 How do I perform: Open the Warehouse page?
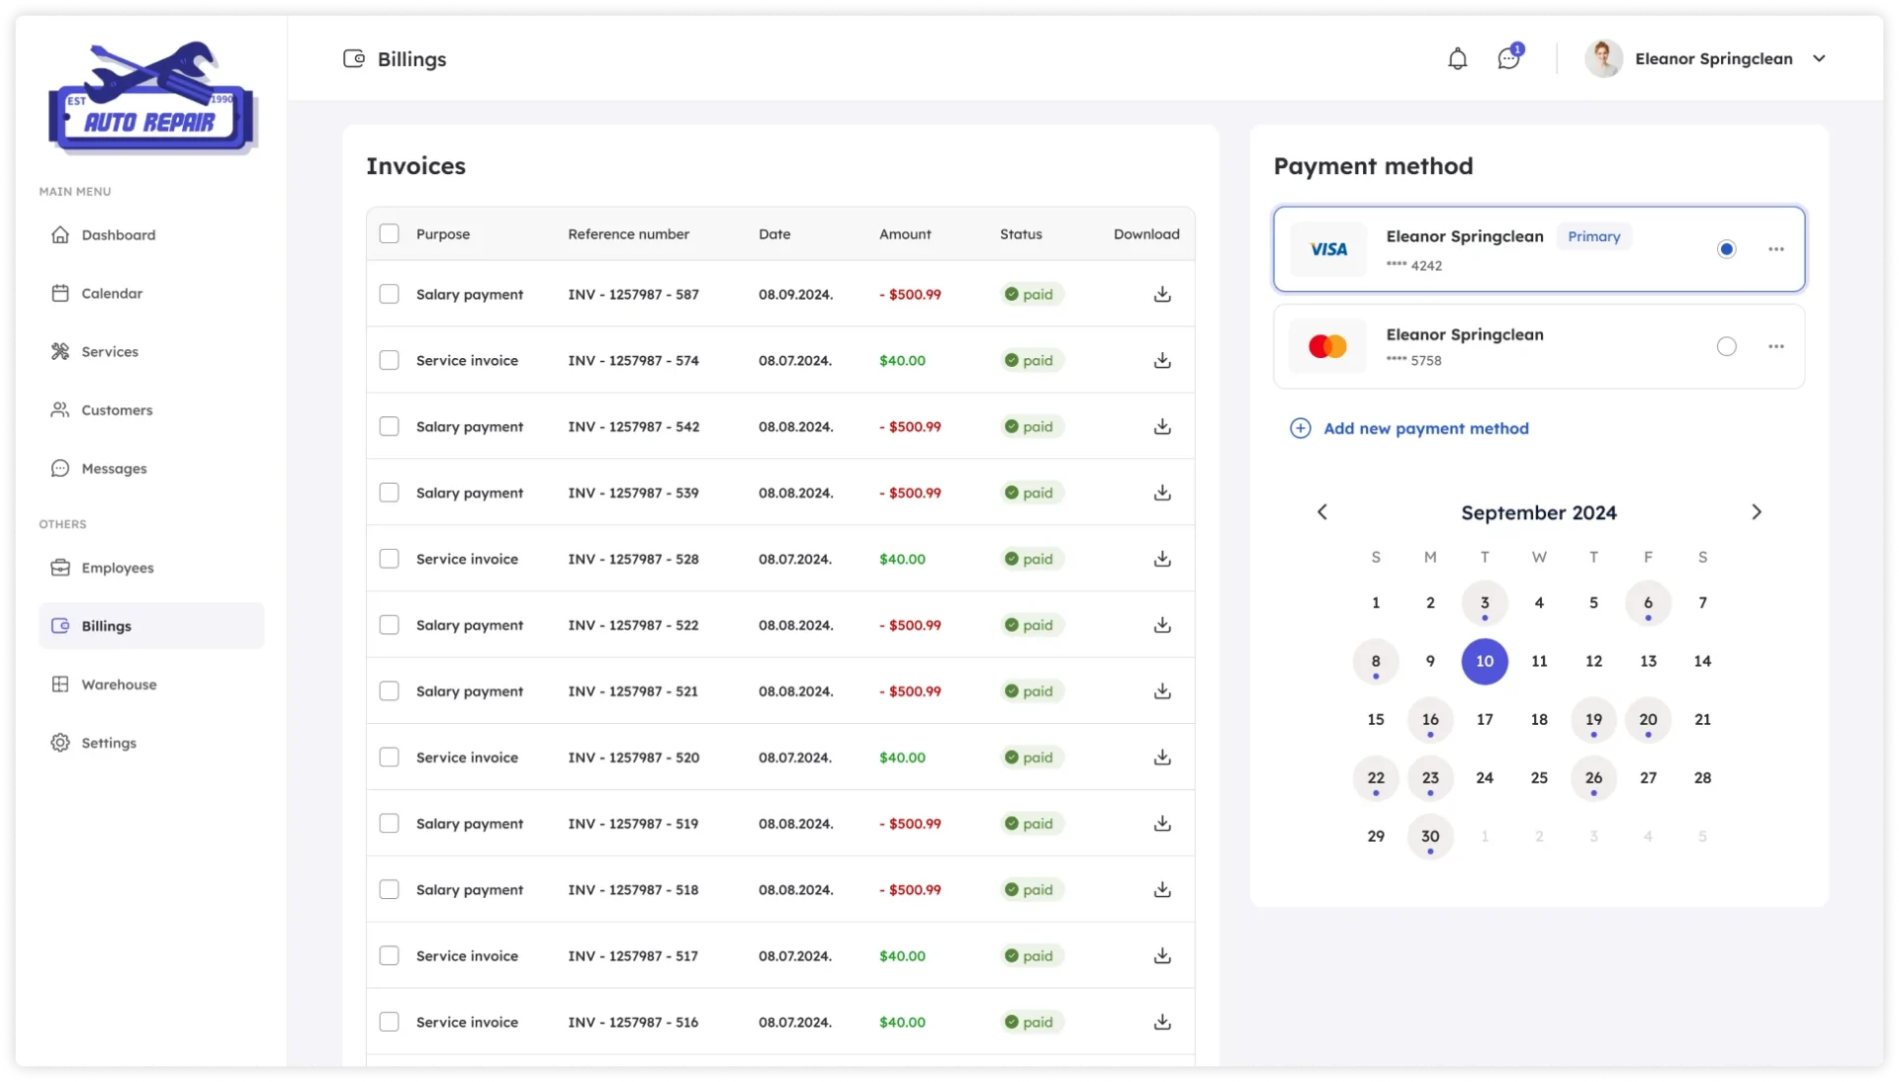(x=151, y=684)
